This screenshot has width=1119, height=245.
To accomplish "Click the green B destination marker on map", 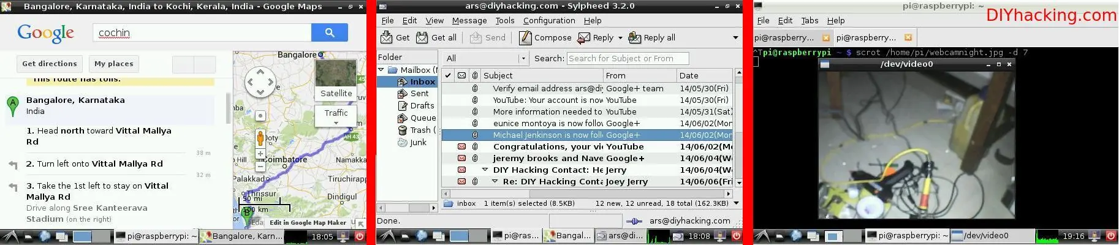I will tap(247, 216).
